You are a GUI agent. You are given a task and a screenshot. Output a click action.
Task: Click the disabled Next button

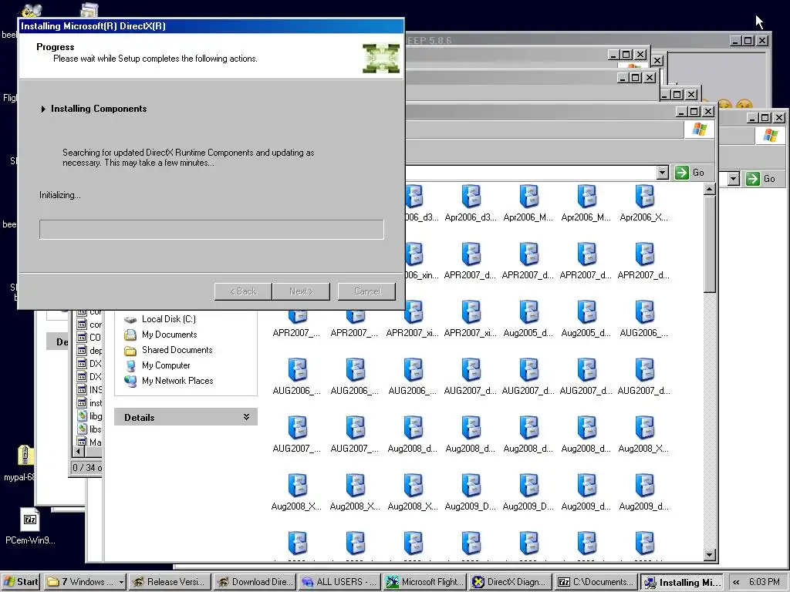(301, 291)
